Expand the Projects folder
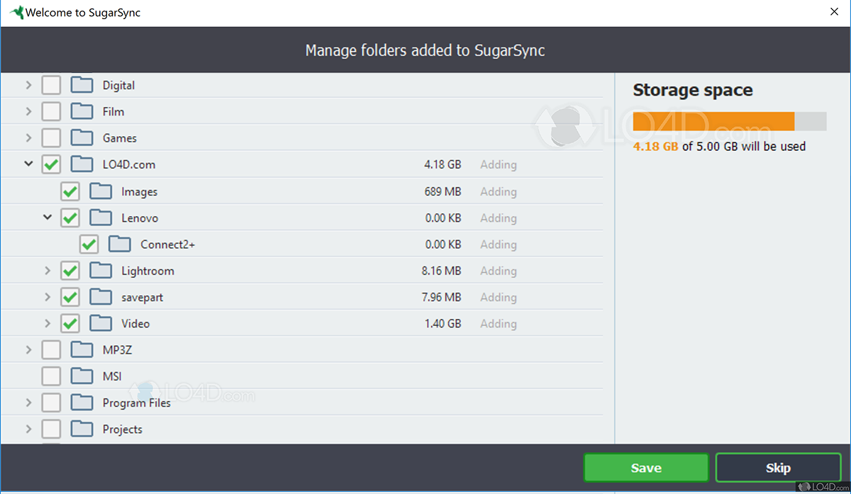This screenshot has height=494, width=851. tap(28, 430)
